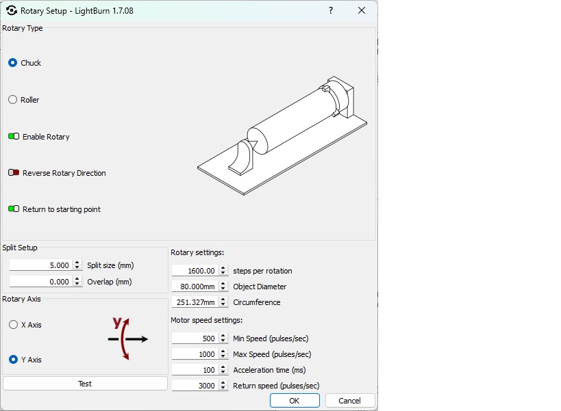The width and height of the screenshot is (561, 411).
Task: Click the Object Diameter field
Action: pyautogui.click(x=195, y=287)
